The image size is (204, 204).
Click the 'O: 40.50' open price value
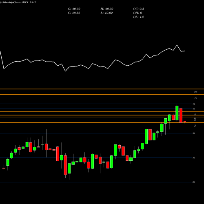[74, 9]
